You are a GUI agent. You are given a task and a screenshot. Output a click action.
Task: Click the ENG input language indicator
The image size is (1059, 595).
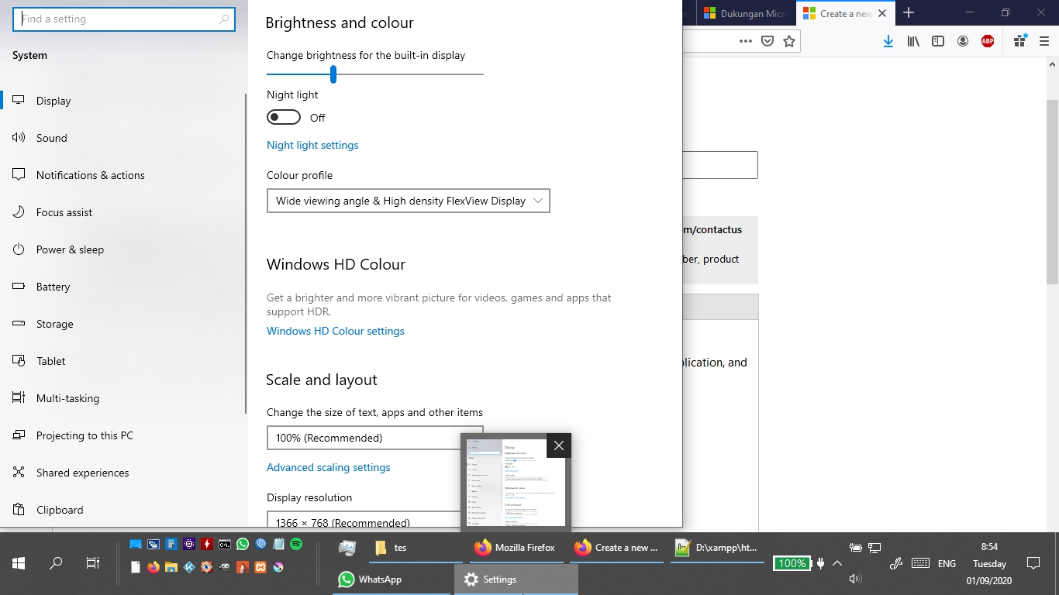947,564
